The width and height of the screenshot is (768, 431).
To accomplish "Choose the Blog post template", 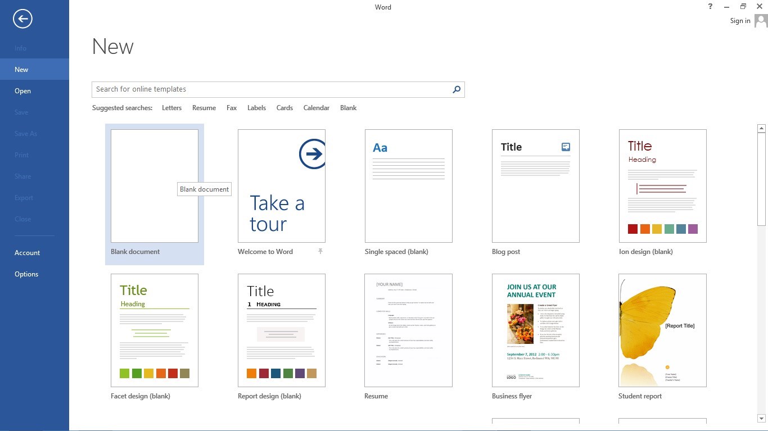I will click(x=536, y=186).
